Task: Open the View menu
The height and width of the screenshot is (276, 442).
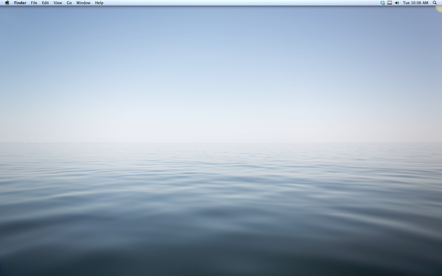Action: coord(58,3)
